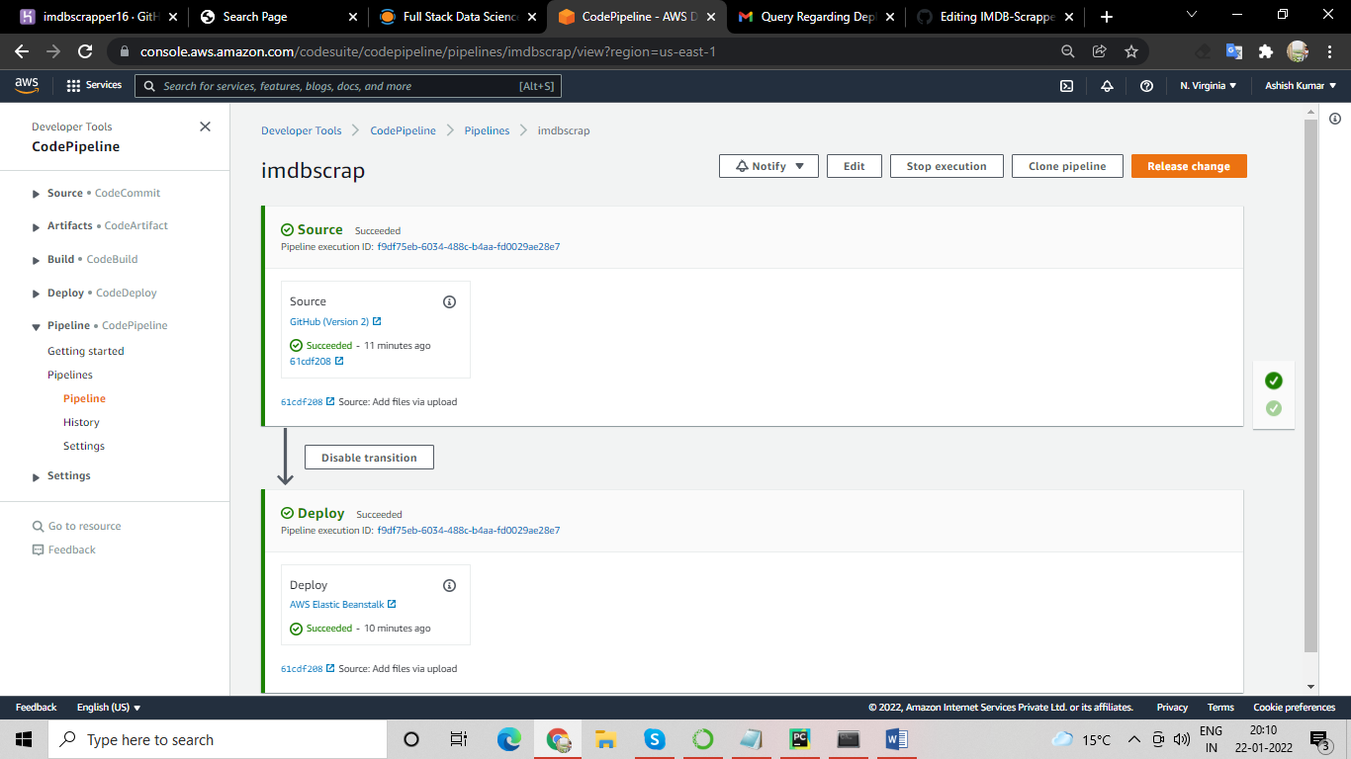
Task: Open the GitHub (Version 2) link
Action: [335, 321]
